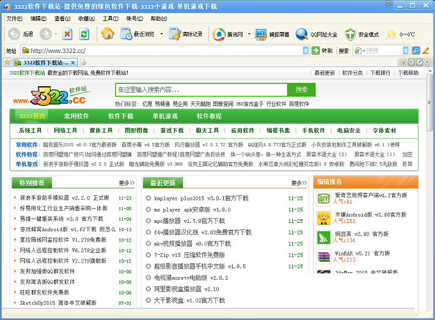Click the site search box 在这里输入搜索内容
The width and height of the screenshot is (435, 320).
point(202,90)
